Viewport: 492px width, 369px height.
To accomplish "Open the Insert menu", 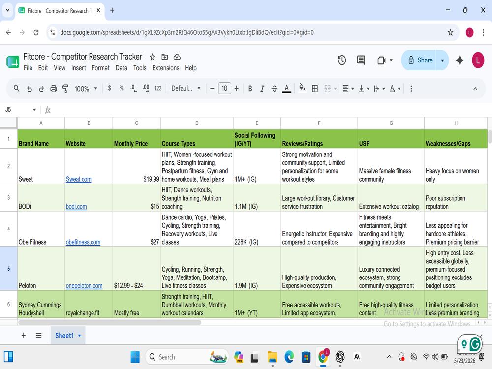I will pos(78,68).
